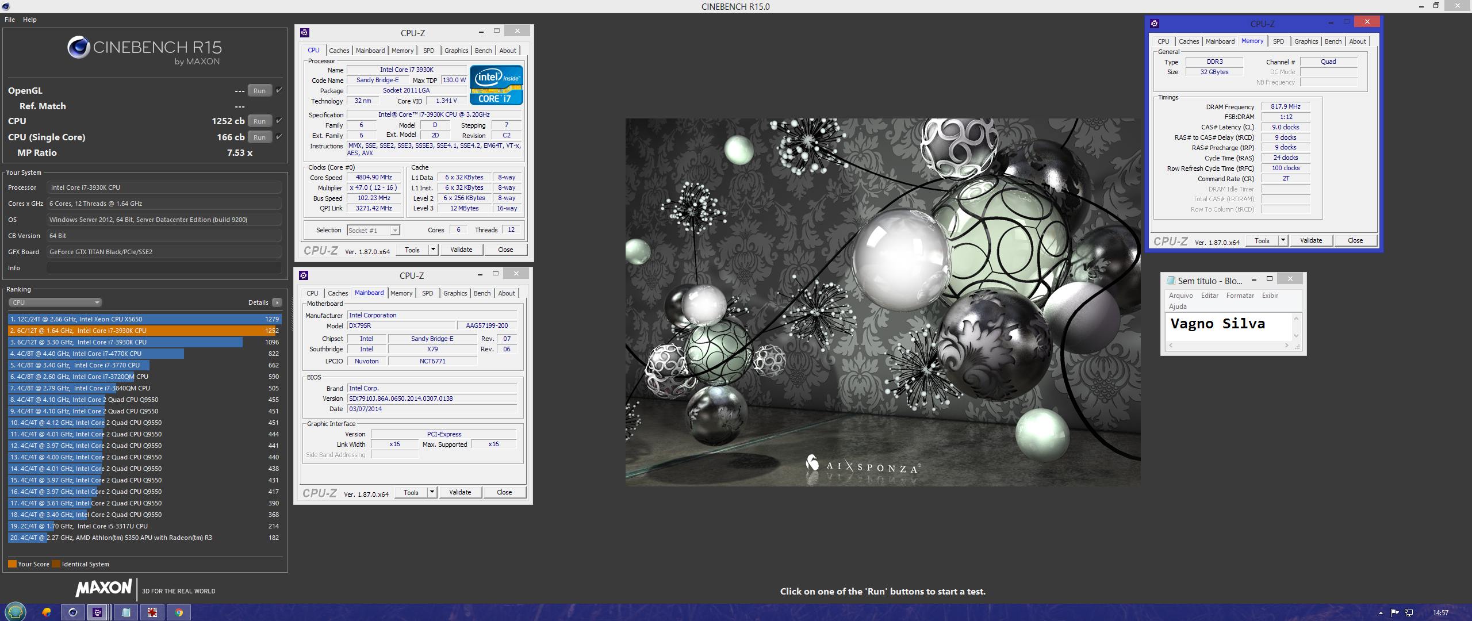The image size is (1472, 621).
Task: Switch to Cinebench via its taskbar icon
Action: pyautogui.click(x=73, y=612)
